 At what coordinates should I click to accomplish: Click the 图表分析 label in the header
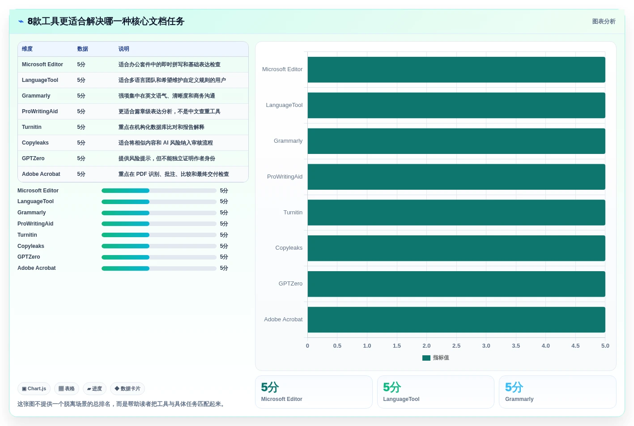click(x=604, y=21)
